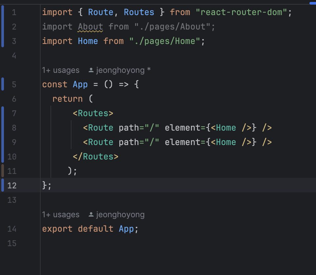The width and height of the screenshot is (316, 275).
Task: Open author 'jeonghoyong *' annotation above App
Action: click(123, 70)
